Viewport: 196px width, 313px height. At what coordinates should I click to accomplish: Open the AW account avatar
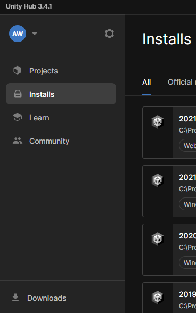[x=18, y=34]
